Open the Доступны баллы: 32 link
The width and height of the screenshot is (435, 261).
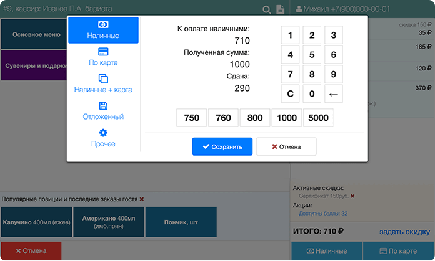pos(323,213)
